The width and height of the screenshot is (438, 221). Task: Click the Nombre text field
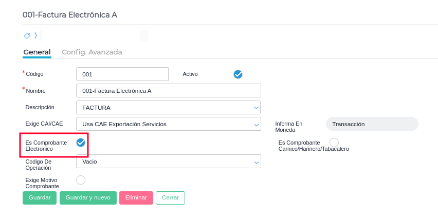(168, 91)
